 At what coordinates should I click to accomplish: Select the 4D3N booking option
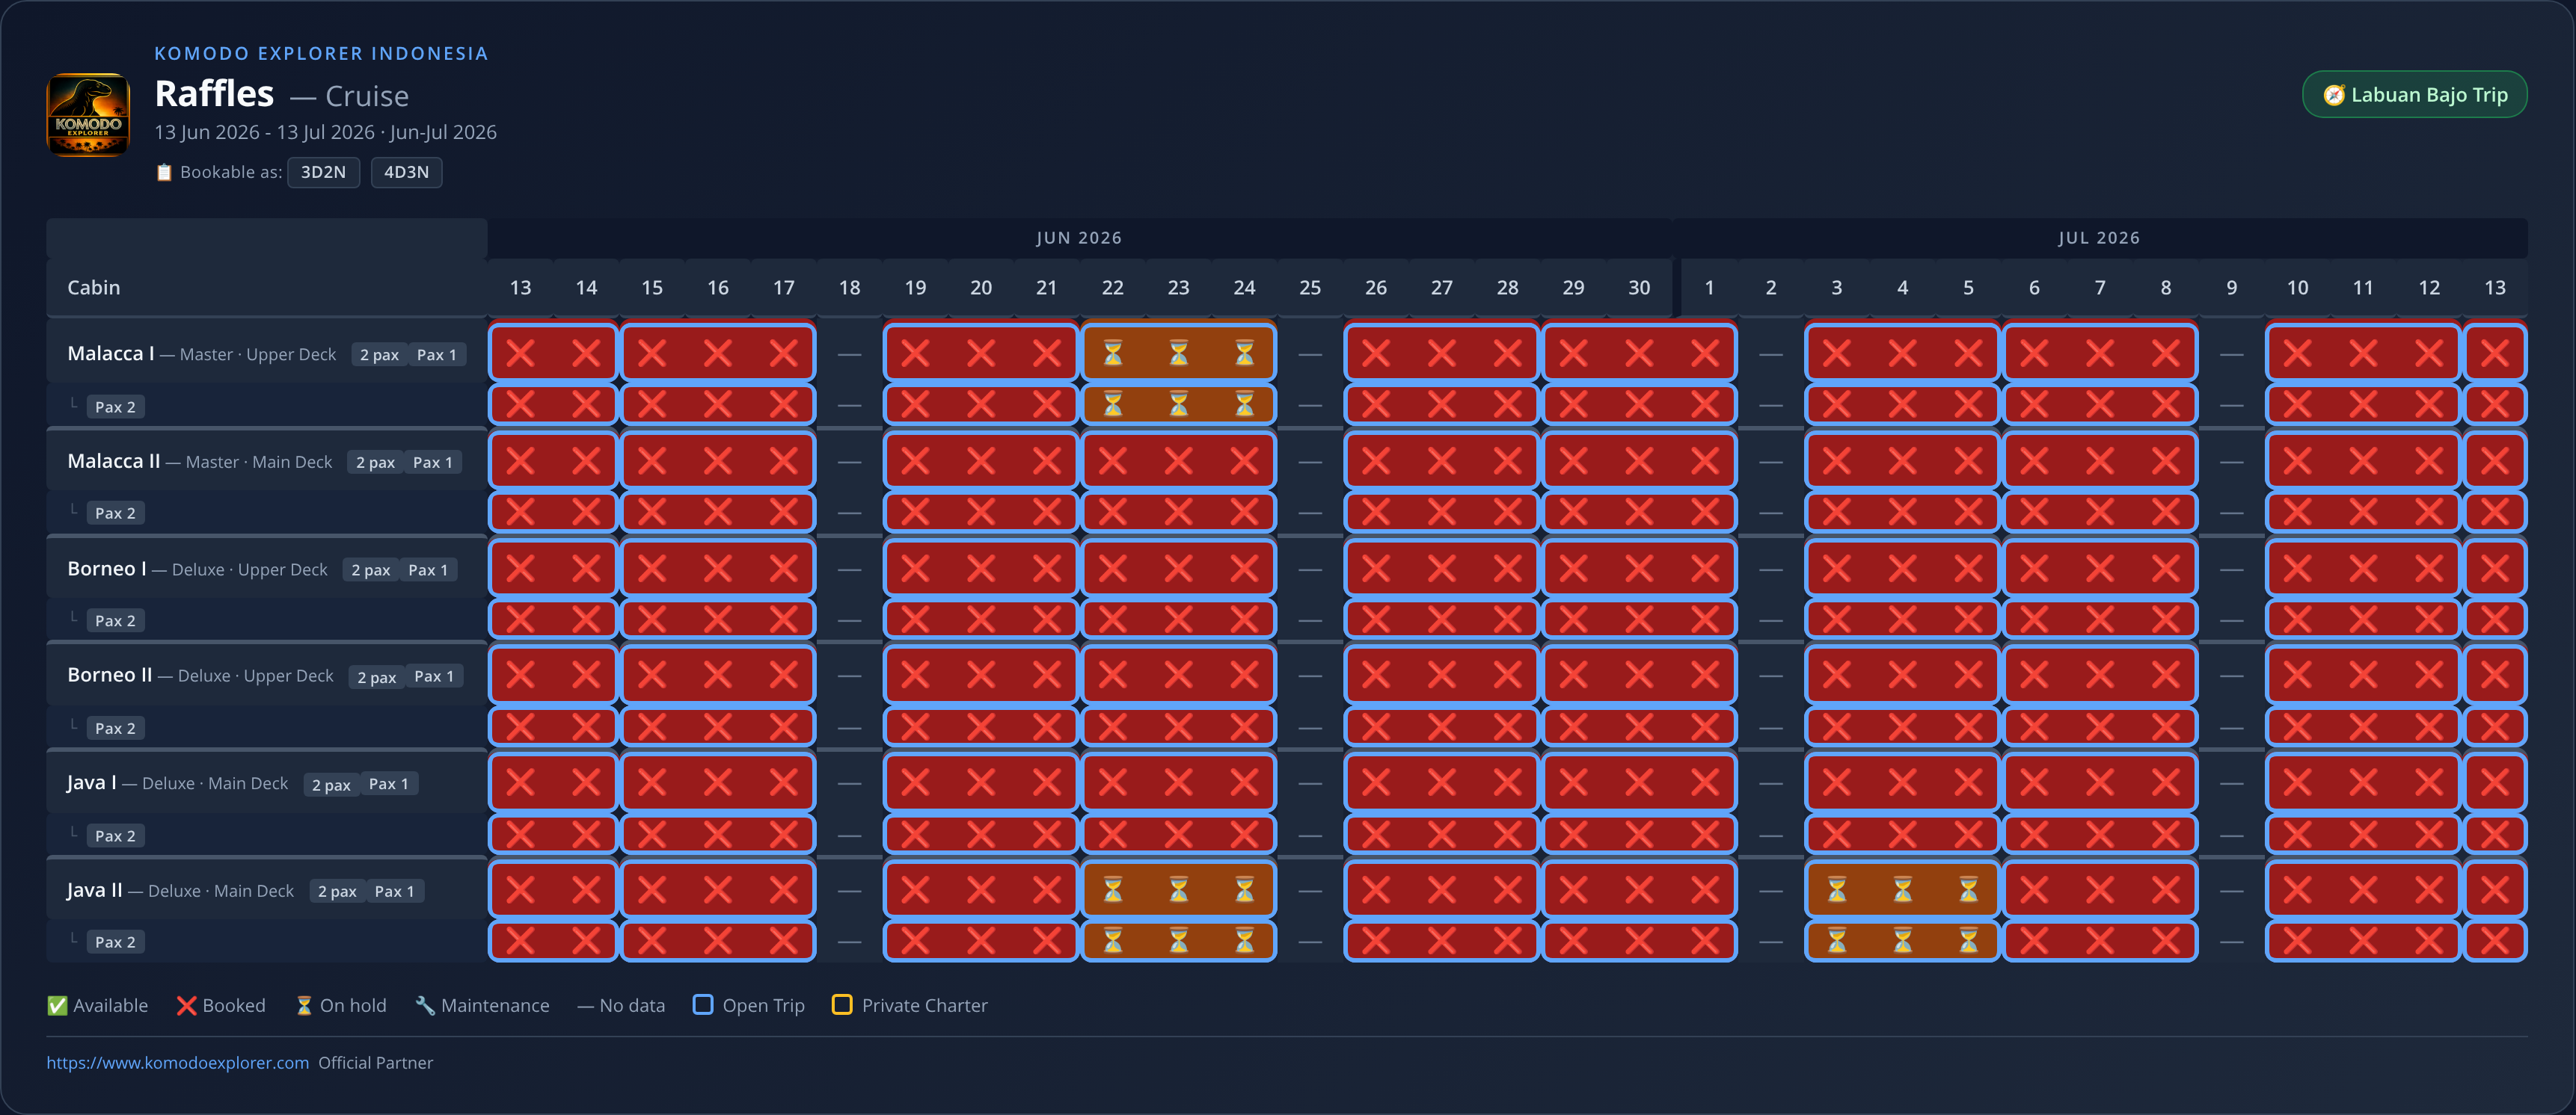(406, 172)
